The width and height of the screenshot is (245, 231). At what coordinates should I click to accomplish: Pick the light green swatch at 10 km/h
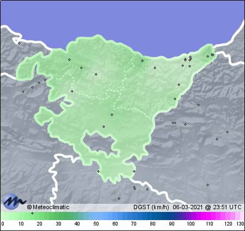[21, 216]
